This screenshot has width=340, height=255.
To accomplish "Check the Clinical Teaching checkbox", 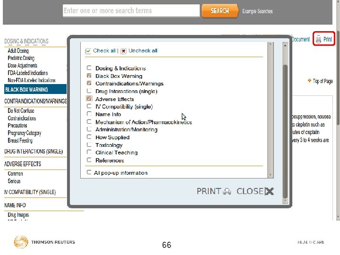I will pos(89,152).
